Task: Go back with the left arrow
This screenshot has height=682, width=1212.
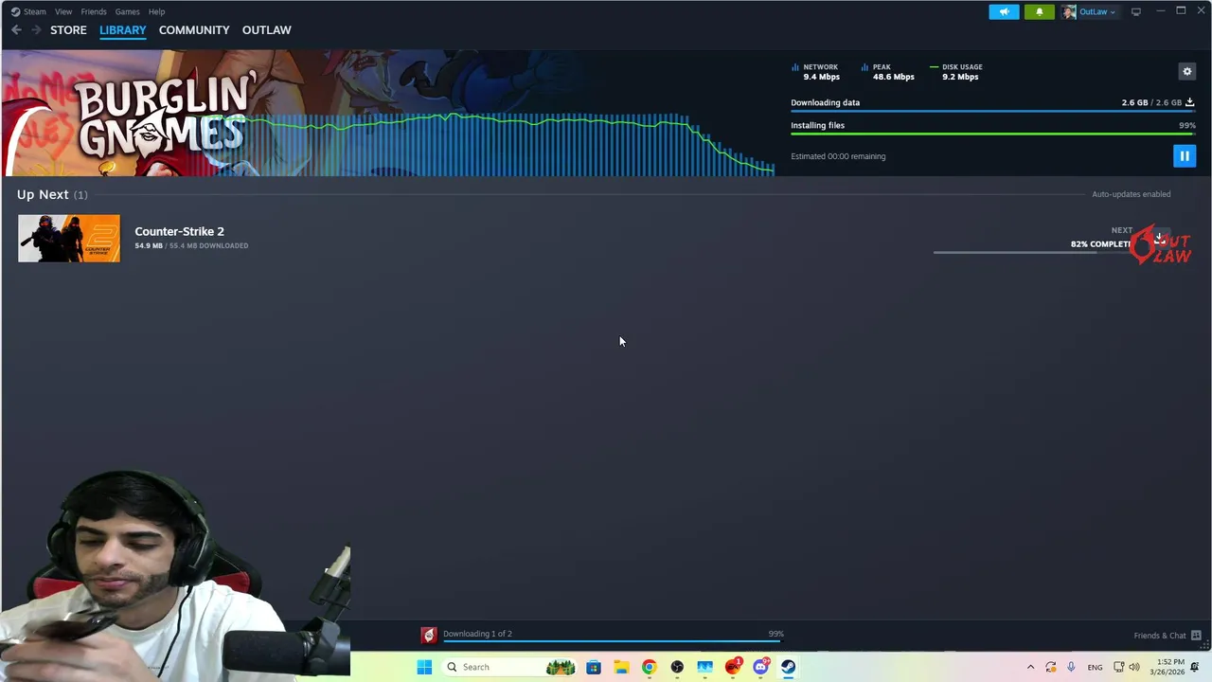Action: click(x=16, y=30)
